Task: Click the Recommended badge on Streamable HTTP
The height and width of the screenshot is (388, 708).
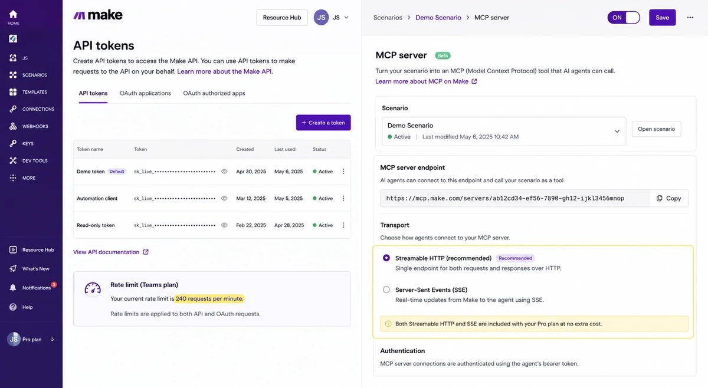Action: tap(516, 258)
